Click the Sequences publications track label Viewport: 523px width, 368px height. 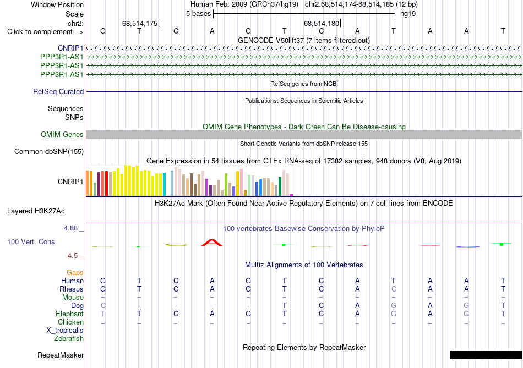point(66,109)
